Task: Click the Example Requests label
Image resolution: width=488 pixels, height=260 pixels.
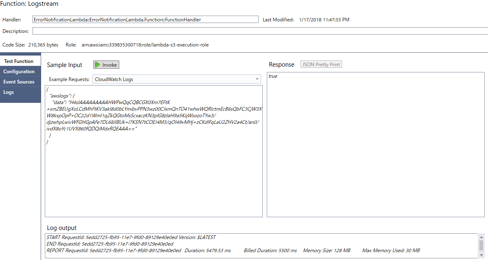Action: [69, 79]
